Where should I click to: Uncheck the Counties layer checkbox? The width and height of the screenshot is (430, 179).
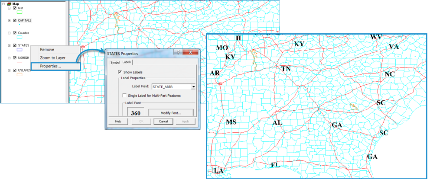[x=15, y=33]
